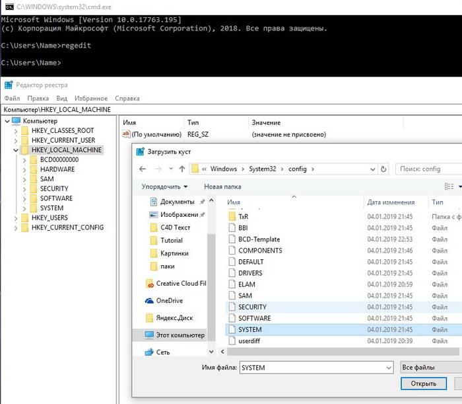Screen dimensions: 462x404
Task: Select the HKEY_CURRENT_CONFIG key
Action: (67, 227)
